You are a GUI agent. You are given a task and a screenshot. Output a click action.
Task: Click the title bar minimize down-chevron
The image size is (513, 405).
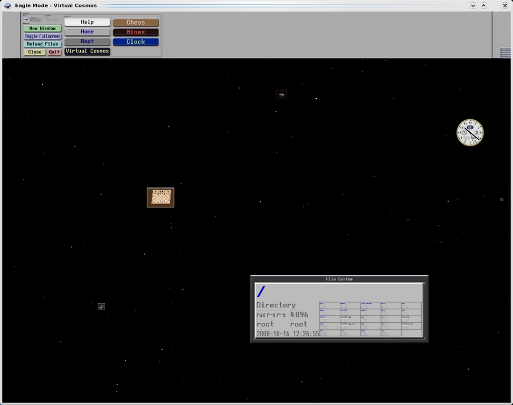(x=473, y=5)
